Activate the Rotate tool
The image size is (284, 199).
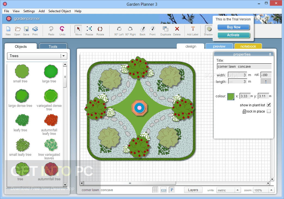(x=100, y=30)
